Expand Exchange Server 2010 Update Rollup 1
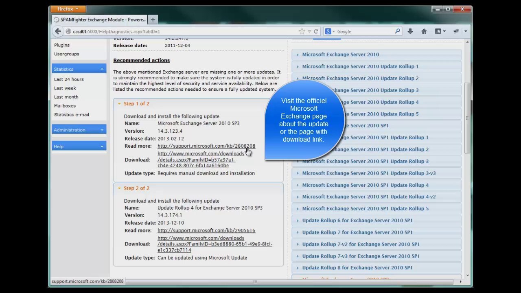 coord(377,66)
